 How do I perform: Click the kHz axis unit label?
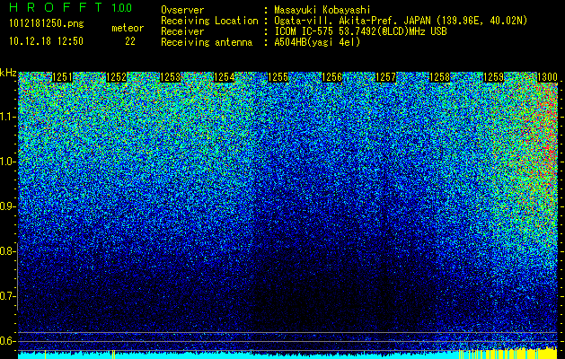[8, 73]
